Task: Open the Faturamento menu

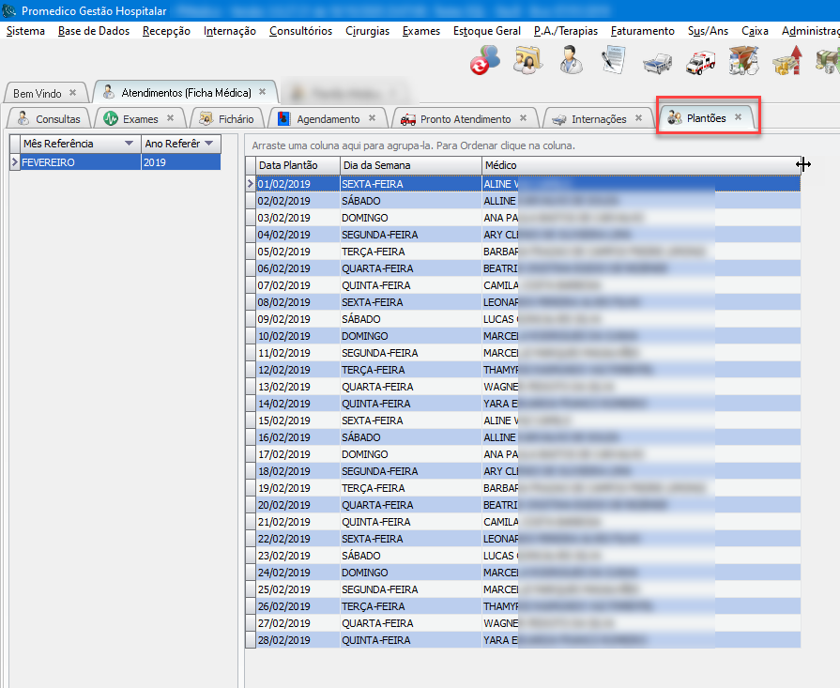Action: point(642,31)
